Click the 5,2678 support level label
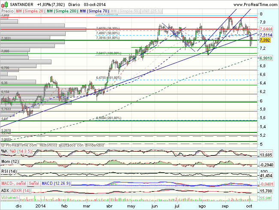Screen dimensions: 279x210 (6, 130)
